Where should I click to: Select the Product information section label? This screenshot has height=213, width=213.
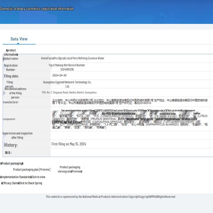(11, 52)
